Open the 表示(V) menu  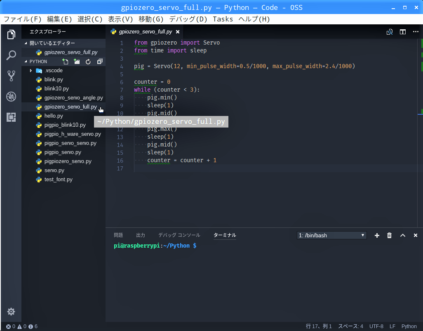120,19
